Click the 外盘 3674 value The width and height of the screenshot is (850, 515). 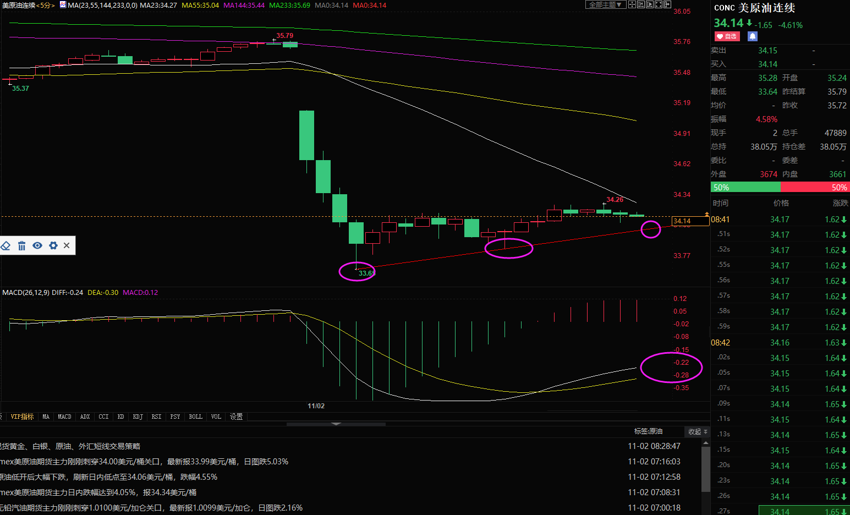(x=769, y=174)
